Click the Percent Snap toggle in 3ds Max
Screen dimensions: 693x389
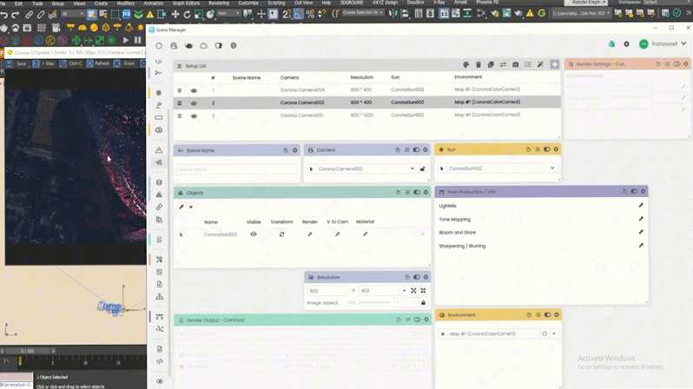pyautogui.click(x=310, y=15)
